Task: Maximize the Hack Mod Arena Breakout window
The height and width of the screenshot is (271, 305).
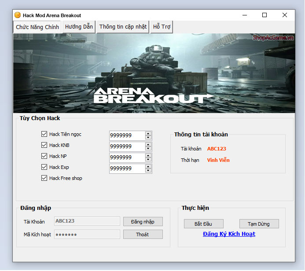Action: click(265, 15)
